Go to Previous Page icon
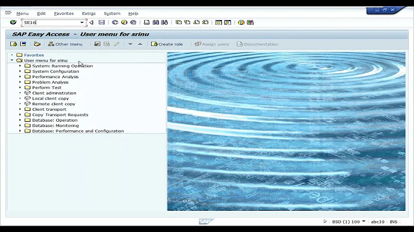The image size is (414, 232). [x=187, y=22]
